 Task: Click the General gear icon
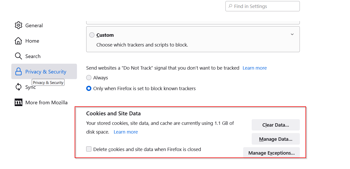[x=19, y=25]
